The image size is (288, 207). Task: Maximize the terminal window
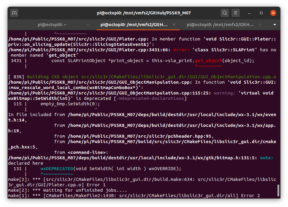tap(261, 13)
